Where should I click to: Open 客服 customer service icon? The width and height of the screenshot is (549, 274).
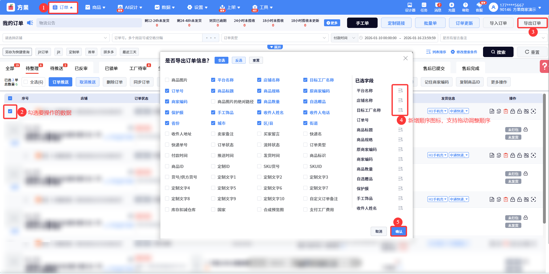click(x=479, y=7)
